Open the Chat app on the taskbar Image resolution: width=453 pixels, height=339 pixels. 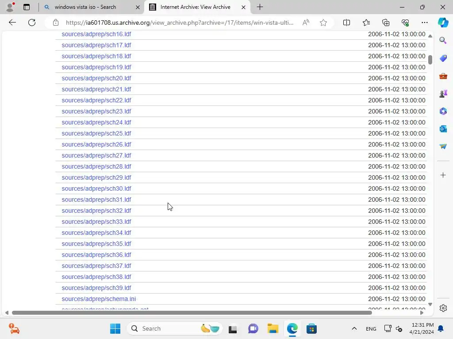point(253,328)
